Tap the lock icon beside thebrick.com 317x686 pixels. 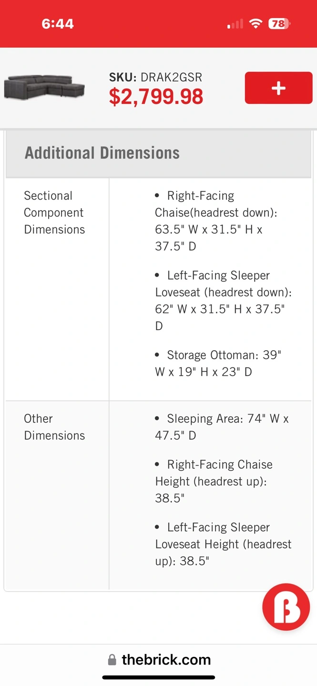coord(112,660)
